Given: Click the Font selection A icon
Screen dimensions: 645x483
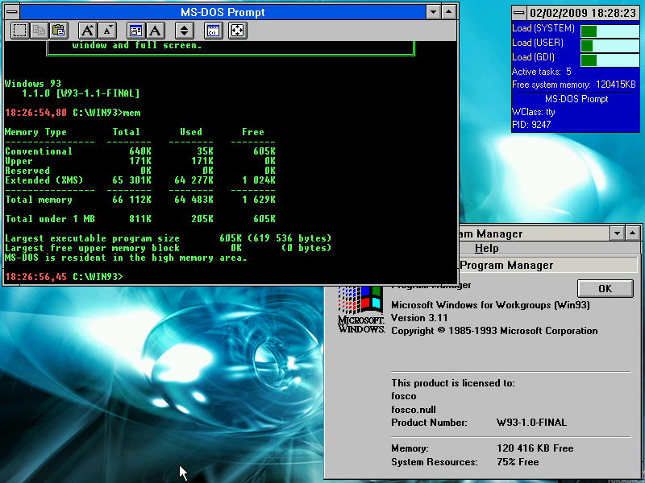Looking at the screenshot, I should pos(156,31).
